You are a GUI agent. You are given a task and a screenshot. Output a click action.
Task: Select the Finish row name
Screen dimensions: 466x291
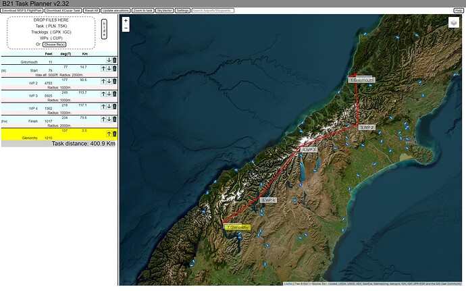pos(33,122)
